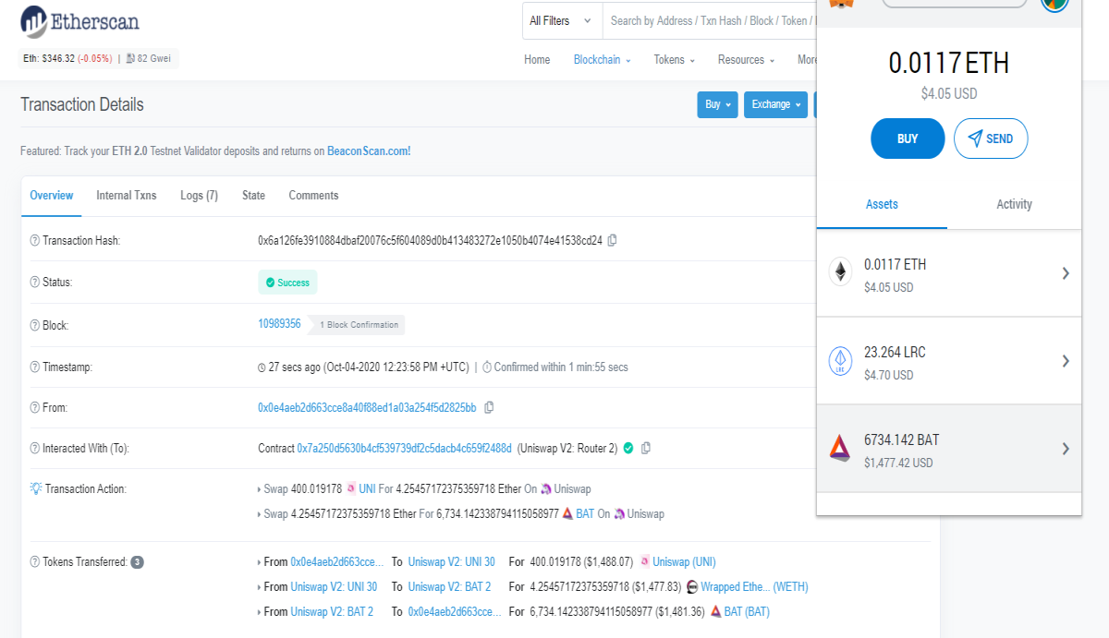Open the BeaconScan.com link
Image resolution: width=1109 pixels, height=638 pixels.
tap(369, 150)
